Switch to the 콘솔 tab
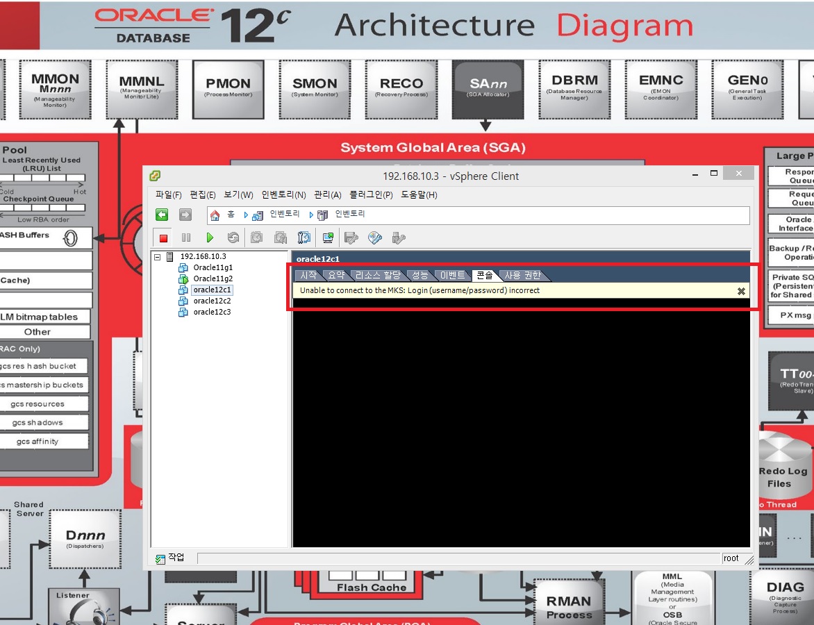Viewport: 814px width, 625px height. point(485,275)
